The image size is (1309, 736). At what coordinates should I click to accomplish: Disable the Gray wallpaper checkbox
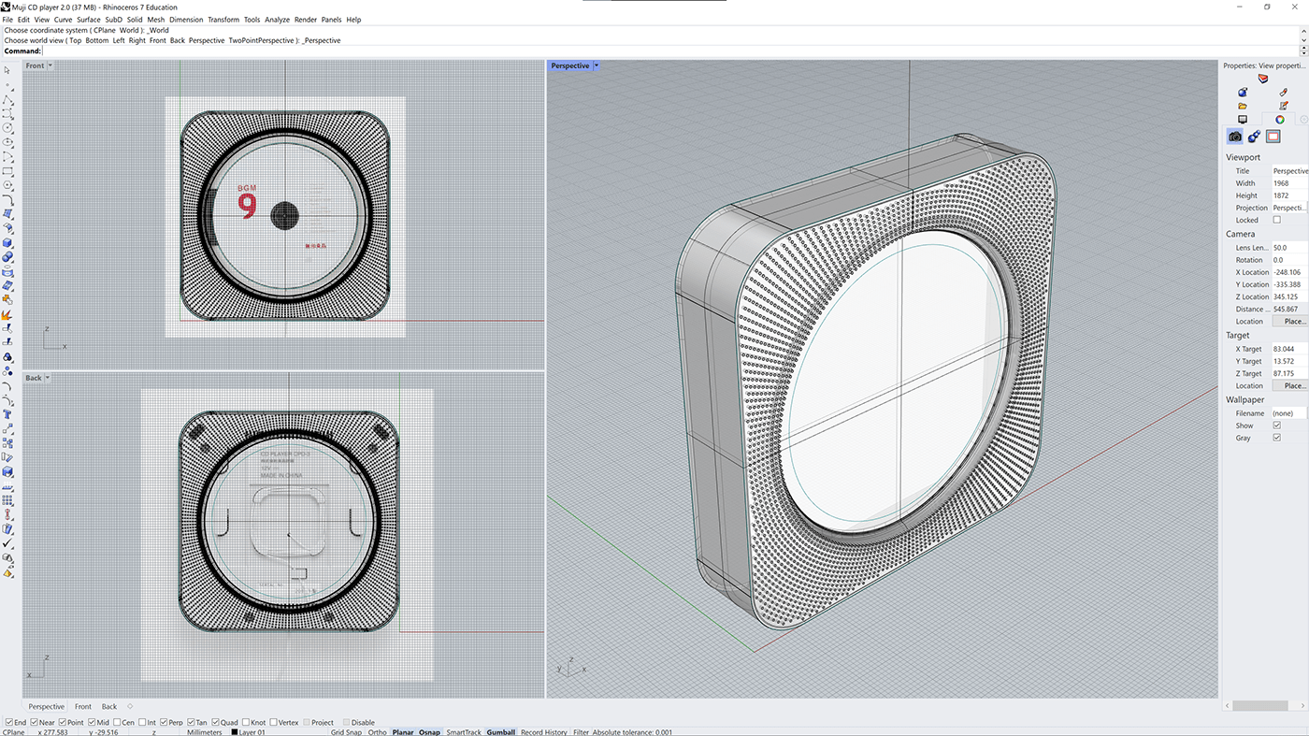tap(1276, 438)
